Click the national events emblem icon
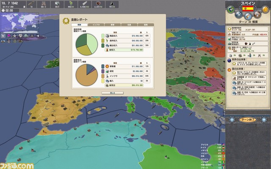The image size is (271, 169). tap(229, 70)
